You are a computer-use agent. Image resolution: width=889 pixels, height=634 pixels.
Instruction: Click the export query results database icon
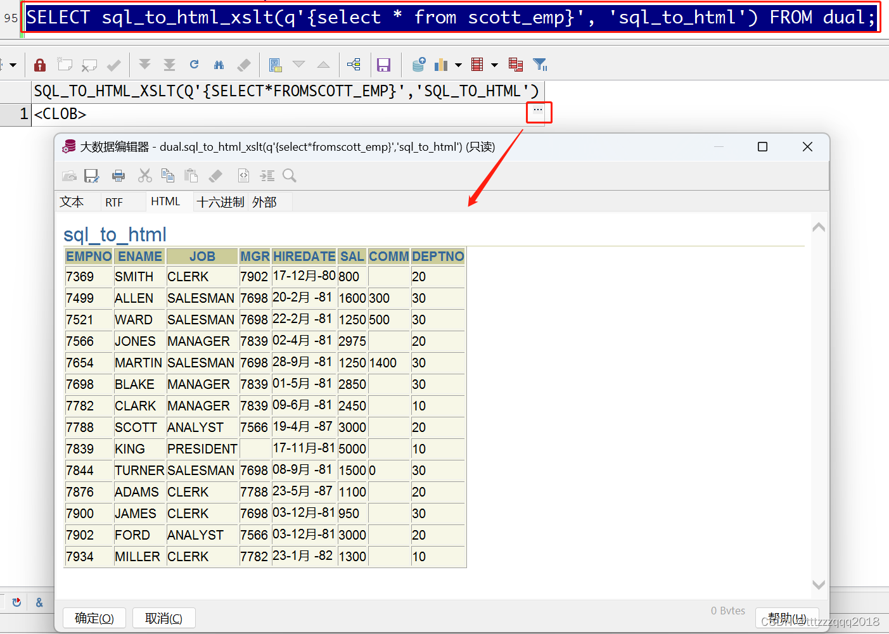tap(418, 64)
